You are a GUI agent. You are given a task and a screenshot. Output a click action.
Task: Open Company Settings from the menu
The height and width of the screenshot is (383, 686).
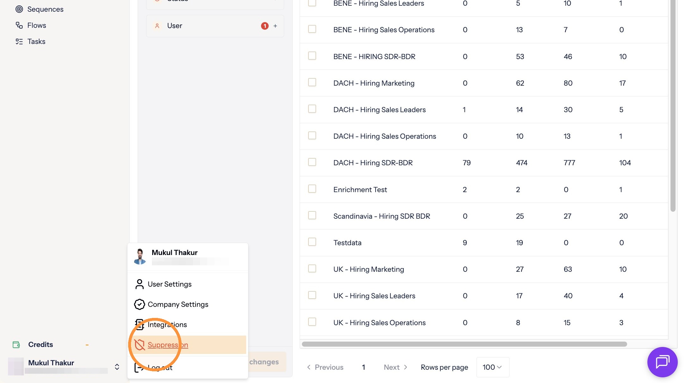[187, 304]
